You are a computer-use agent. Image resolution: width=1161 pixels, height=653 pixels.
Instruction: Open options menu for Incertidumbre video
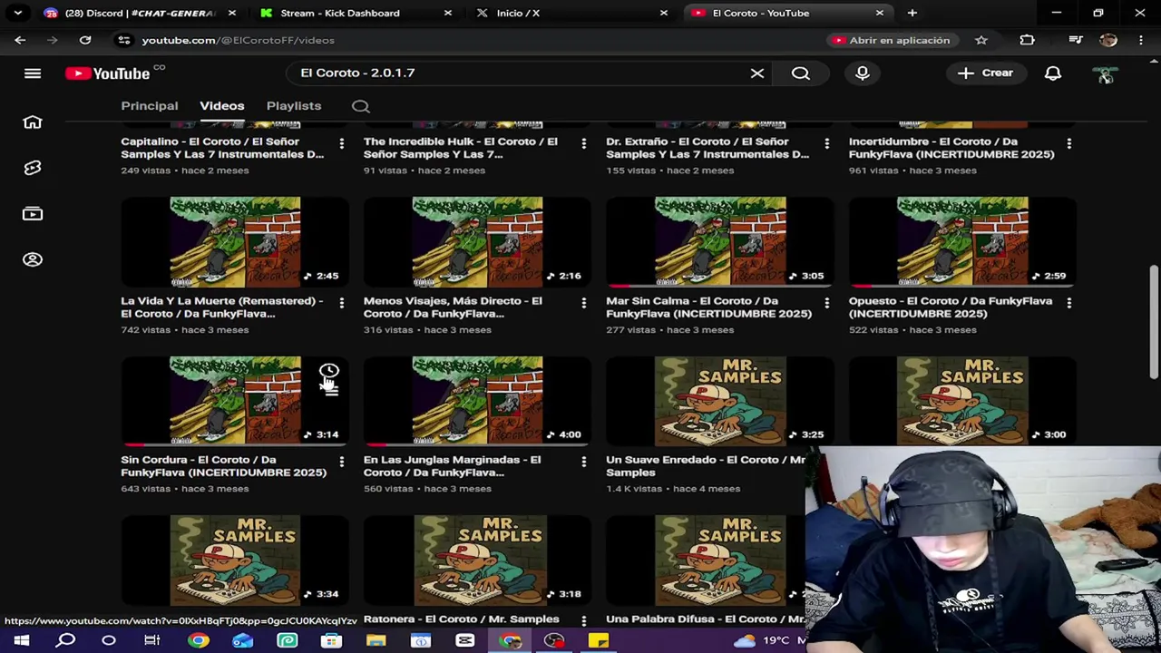[x=1068, y=143]
